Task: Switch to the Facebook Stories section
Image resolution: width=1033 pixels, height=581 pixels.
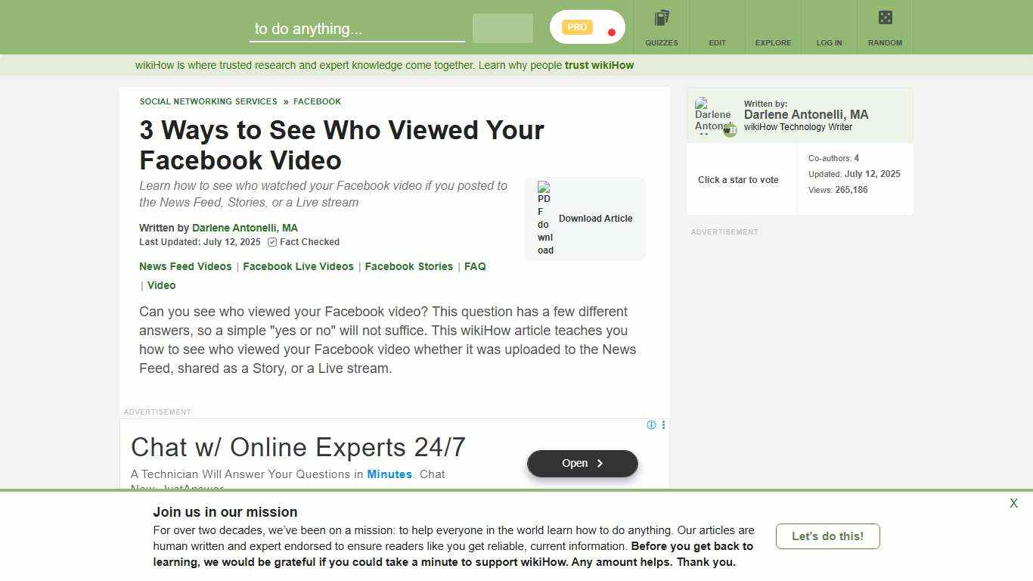Action: pos(408,266)
